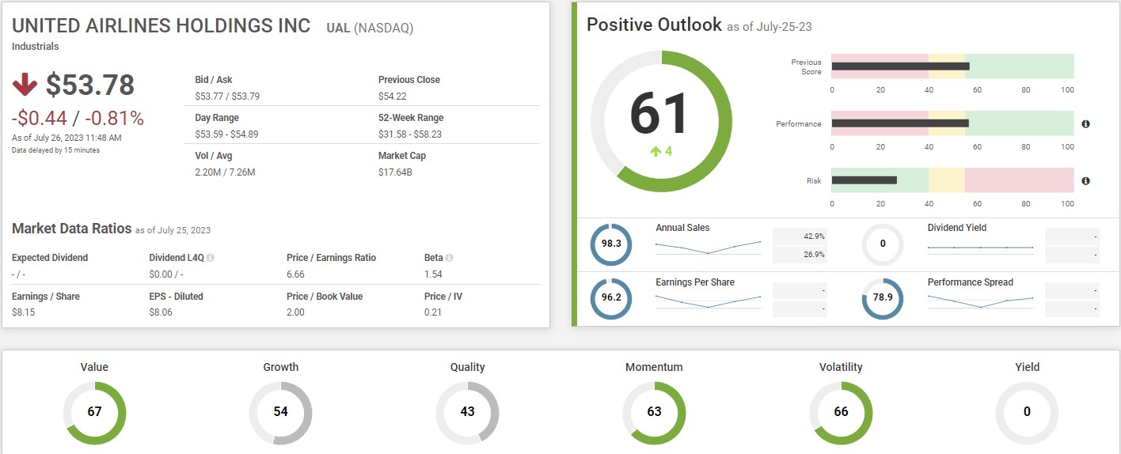
Task: Click Price / Earnings Ratio value 6.66
Action: pyautogui.click(x=295, y=274)
